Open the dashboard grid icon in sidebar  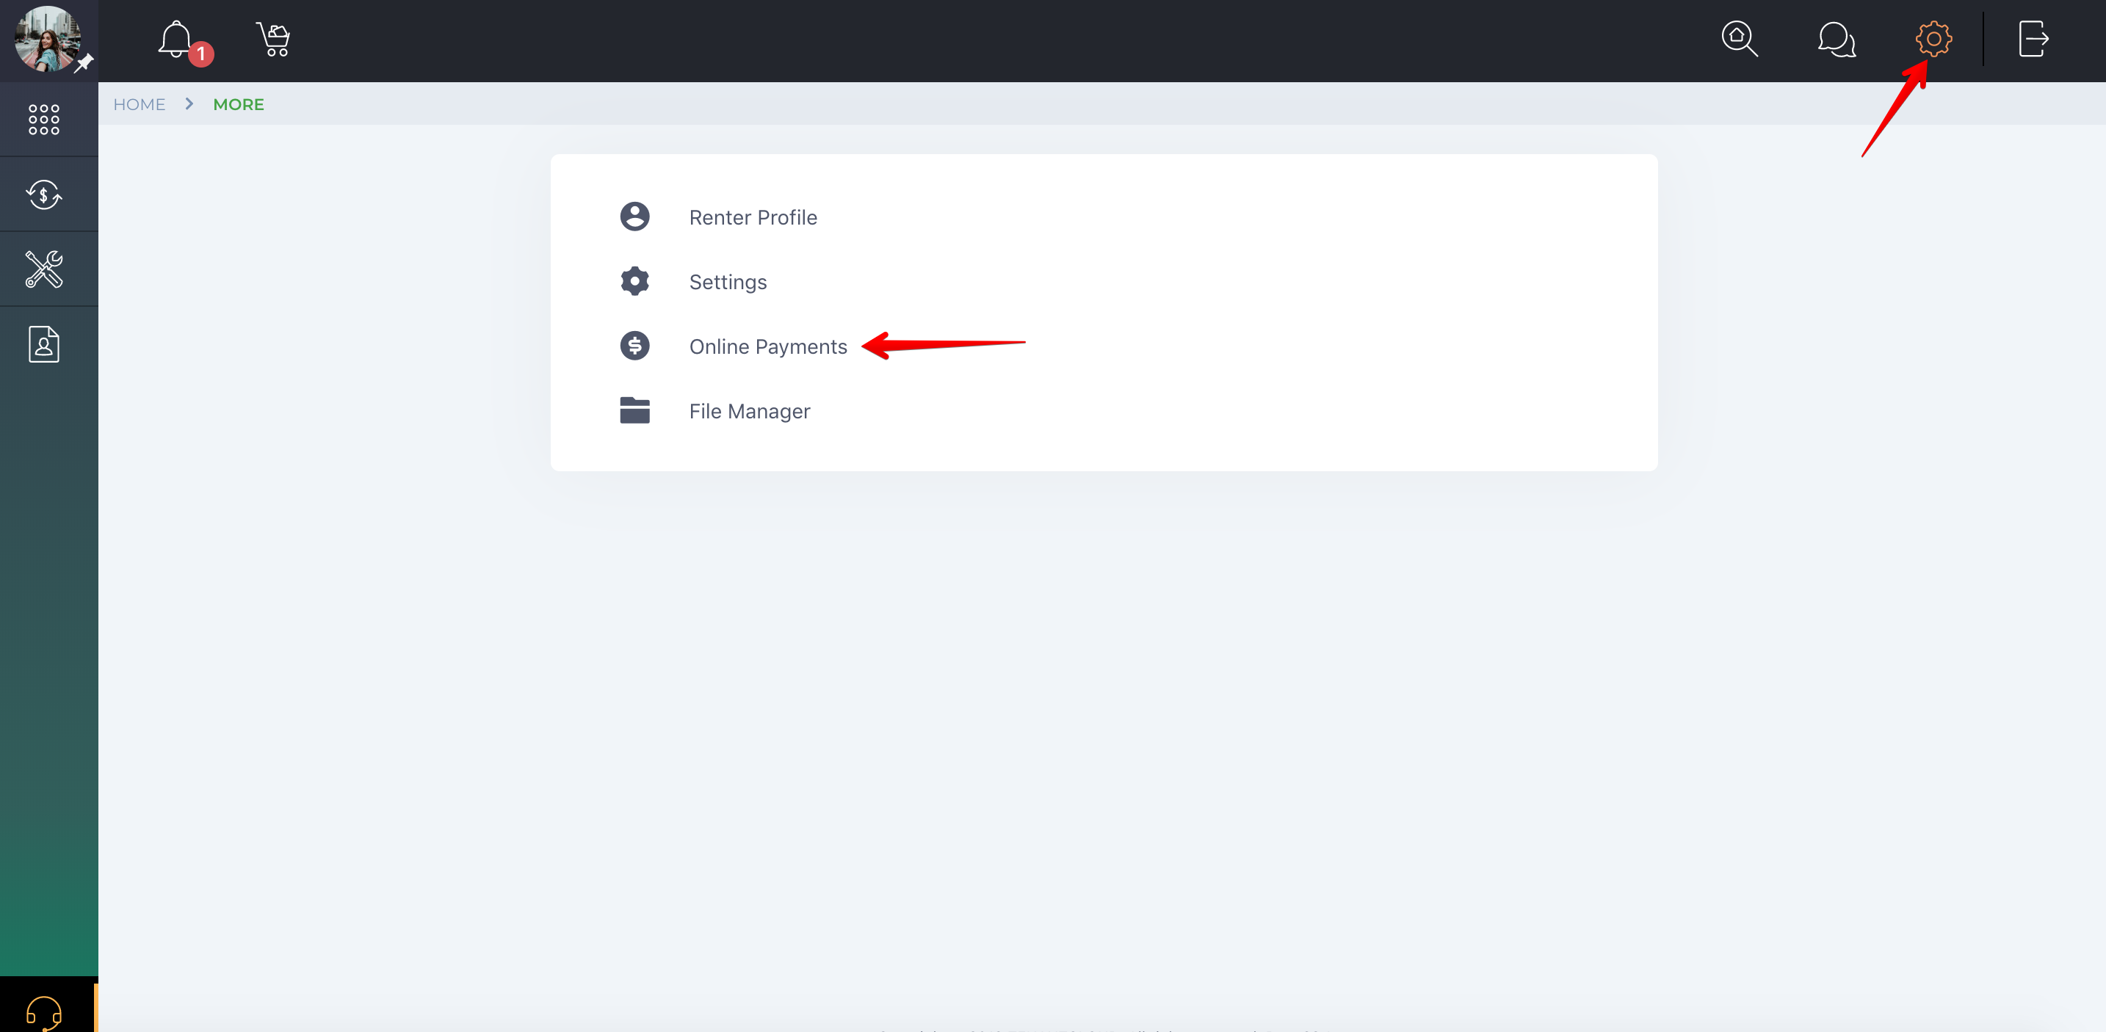44,120
